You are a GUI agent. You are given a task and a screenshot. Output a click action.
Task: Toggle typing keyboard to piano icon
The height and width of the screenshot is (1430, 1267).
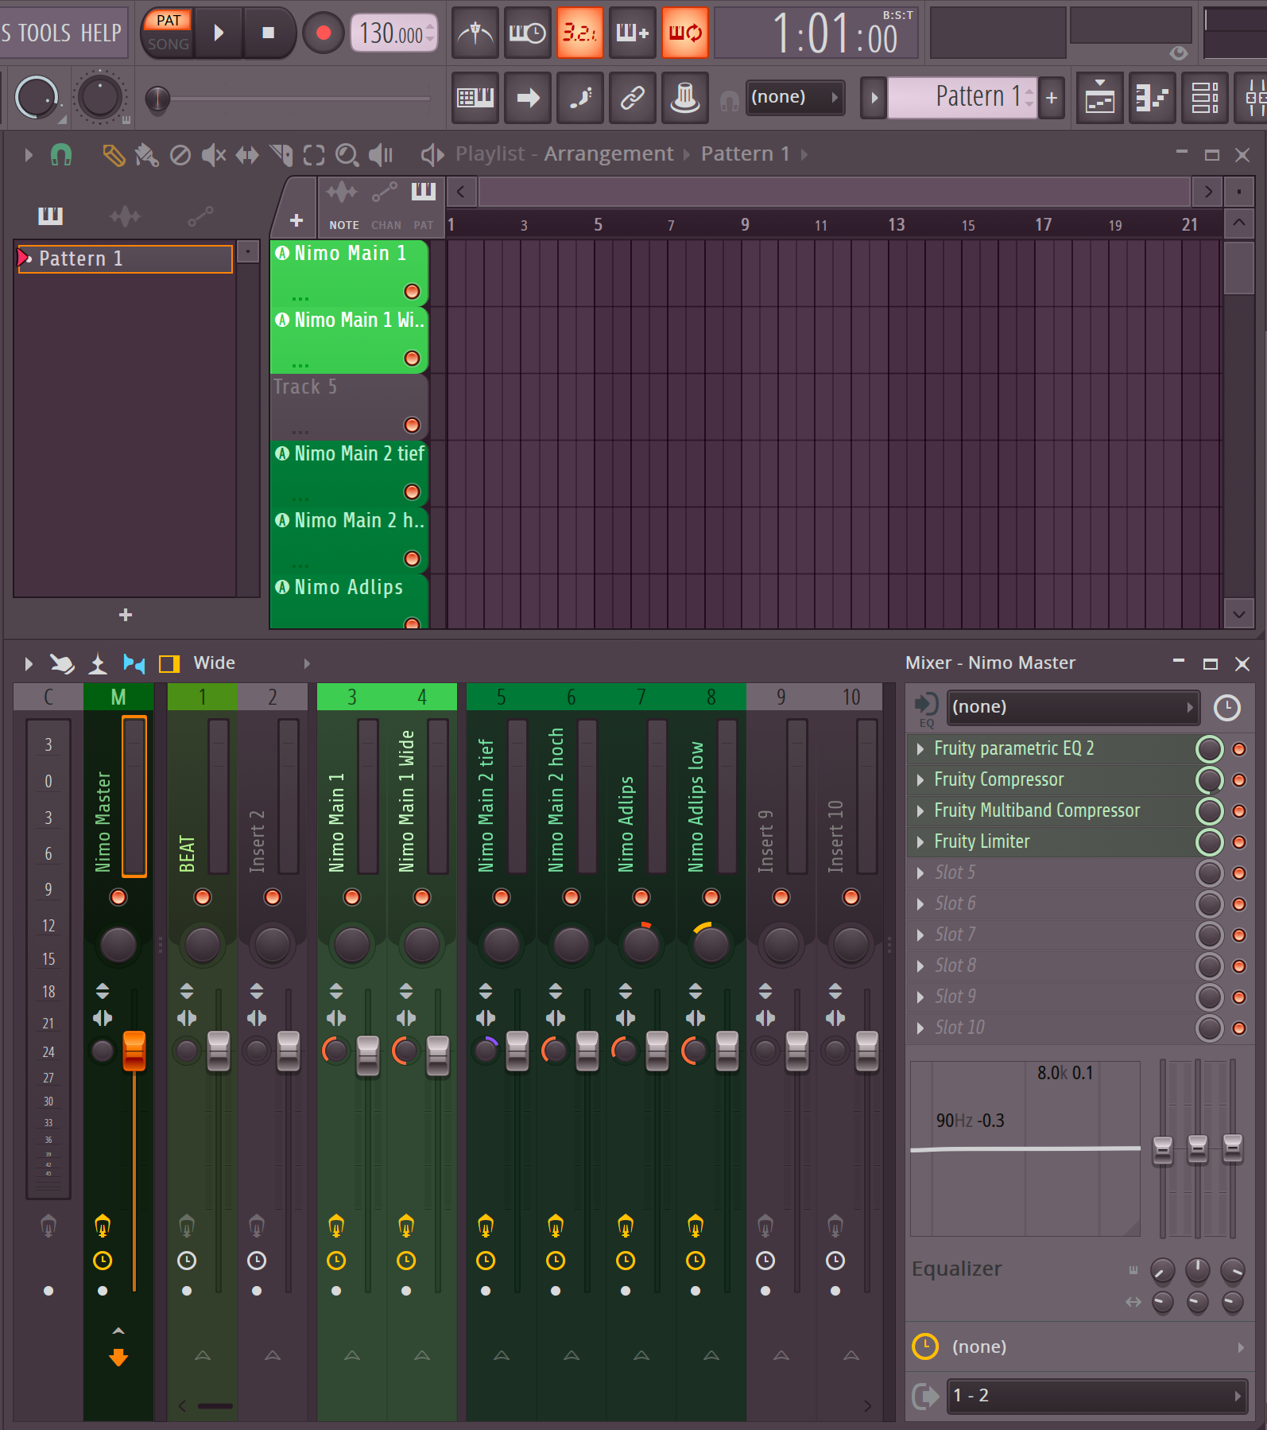point(475,98)
